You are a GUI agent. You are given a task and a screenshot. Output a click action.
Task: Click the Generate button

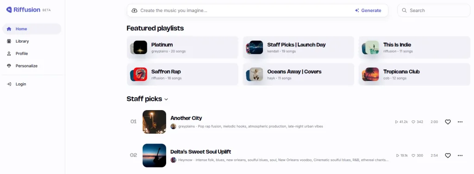click(368, 11)
